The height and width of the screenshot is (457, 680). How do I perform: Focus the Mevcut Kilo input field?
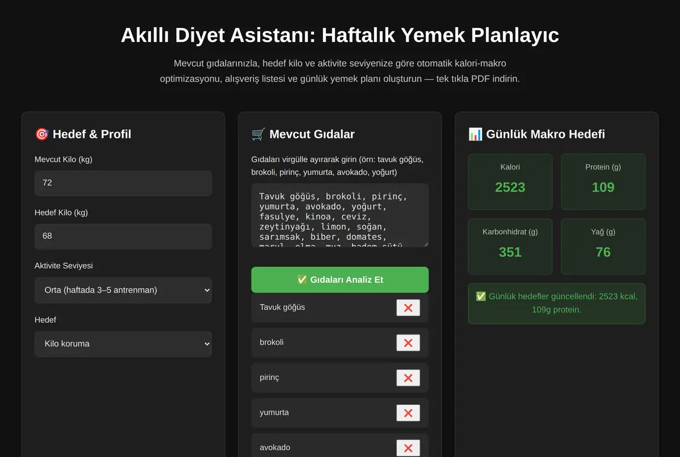point(123,183)
